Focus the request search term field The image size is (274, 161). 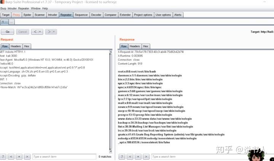64,157
